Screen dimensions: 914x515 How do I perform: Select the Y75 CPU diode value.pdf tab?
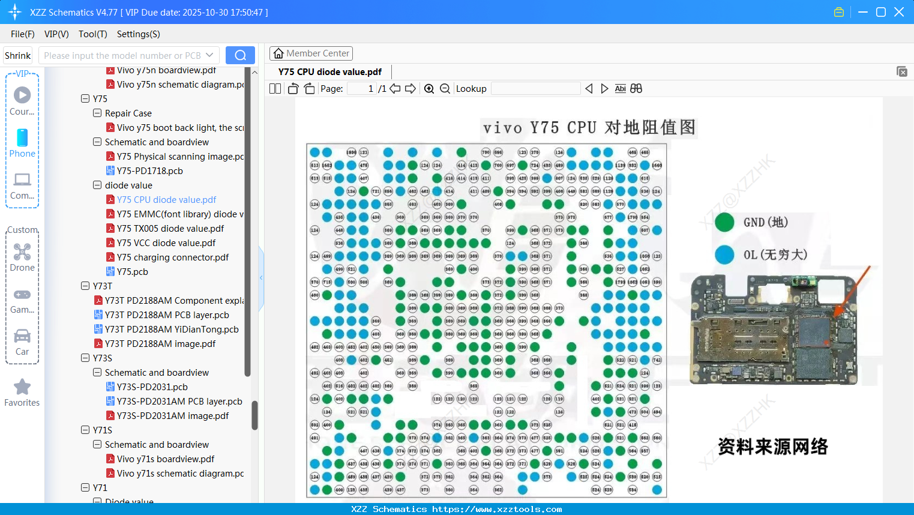330,72
